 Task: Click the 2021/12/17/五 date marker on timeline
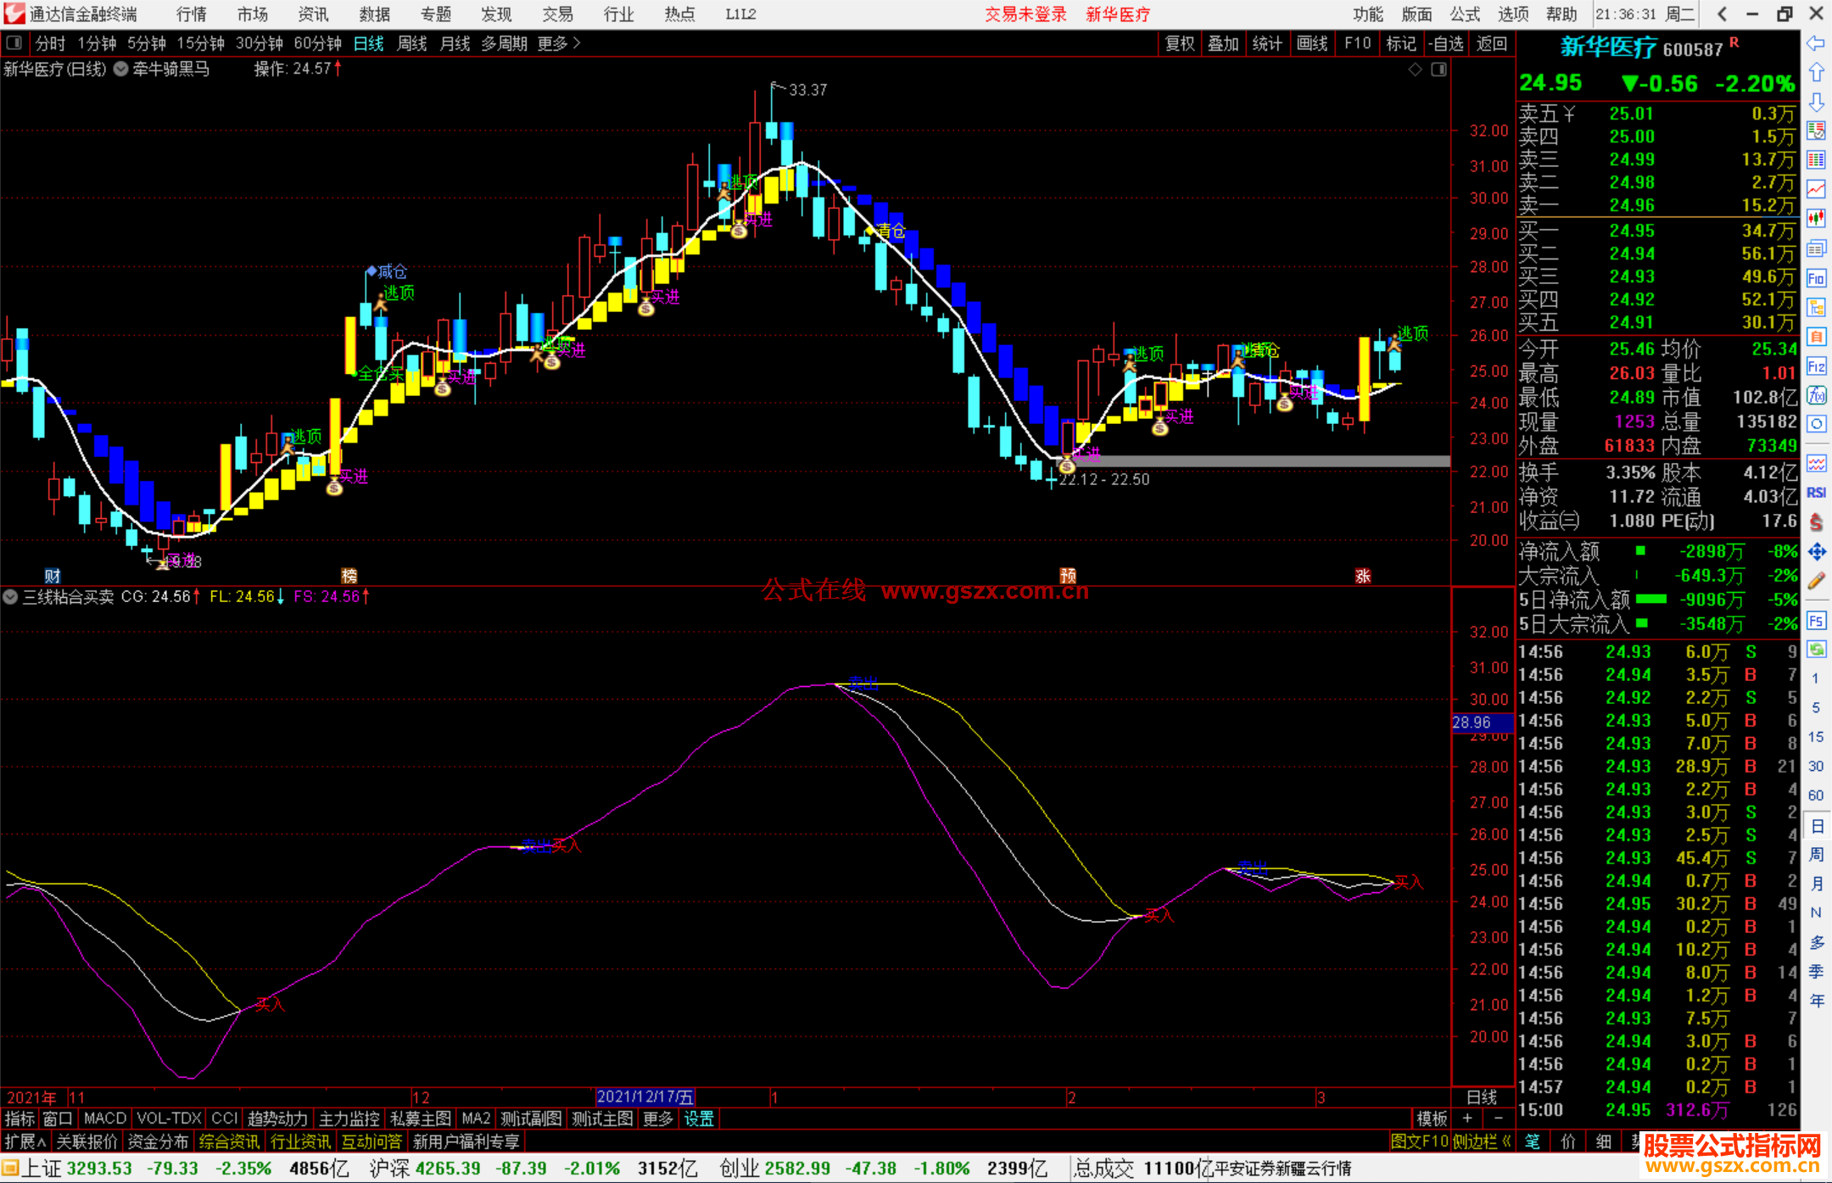pos(645,1097)
